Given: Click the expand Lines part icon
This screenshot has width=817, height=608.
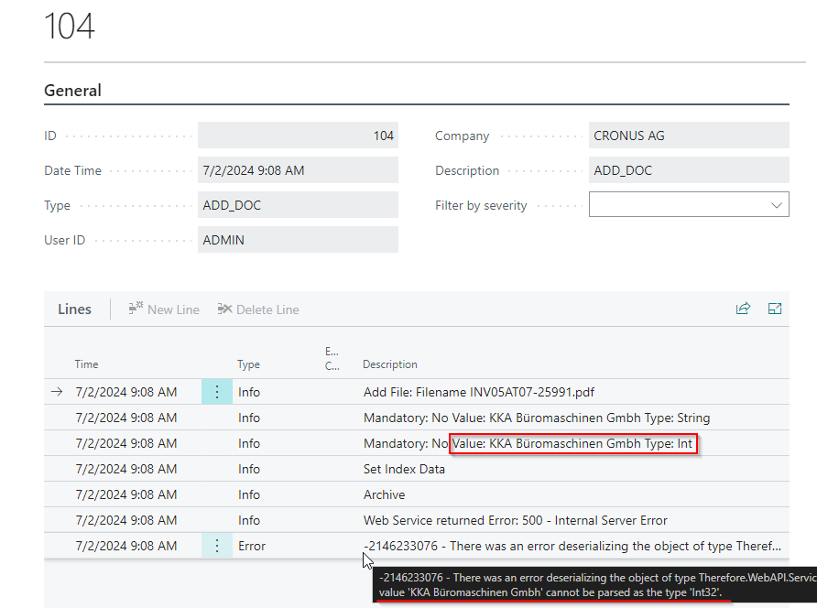Looking at the screenshot, I should [x=775, y=309].
